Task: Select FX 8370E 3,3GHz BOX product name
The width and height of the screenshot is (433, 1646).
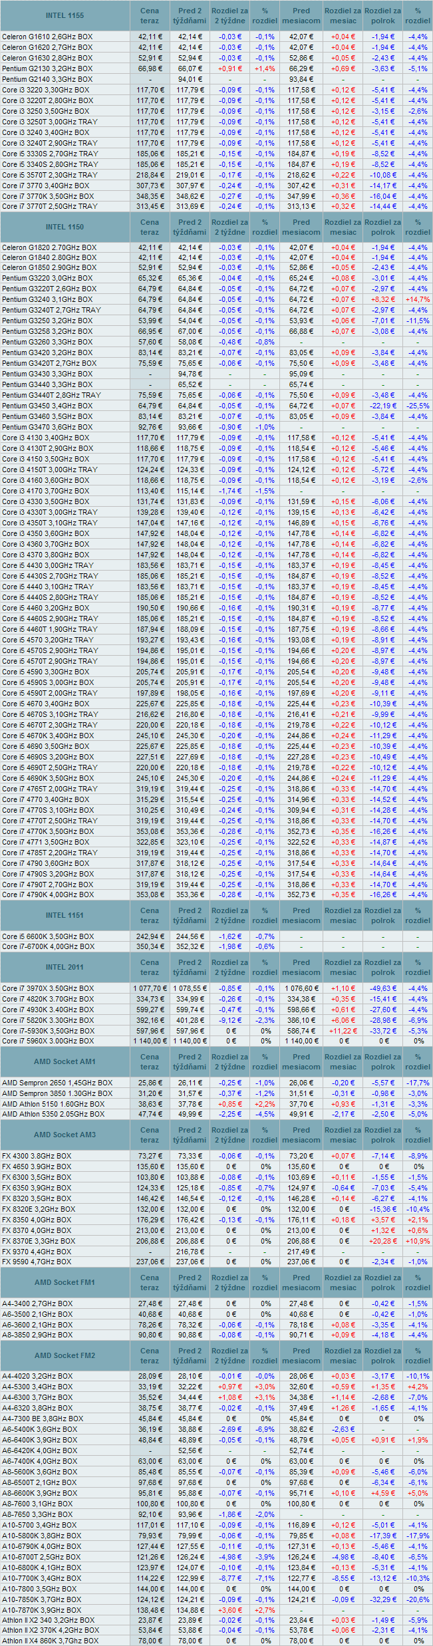Action: point(38,1241)
